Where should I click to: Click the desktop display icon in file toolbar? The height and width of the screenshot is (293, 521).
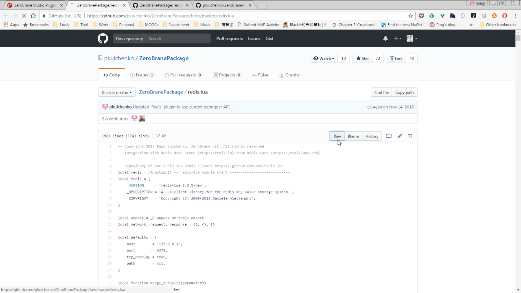tap(389, 136)
